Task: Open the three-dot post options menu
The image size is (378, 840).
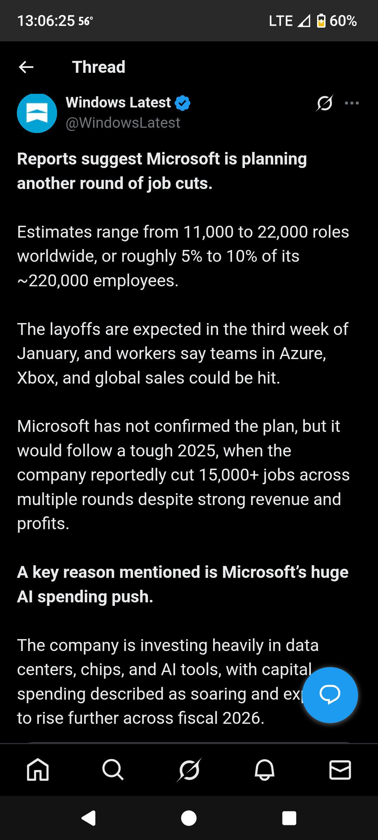Action: (352, 103)
